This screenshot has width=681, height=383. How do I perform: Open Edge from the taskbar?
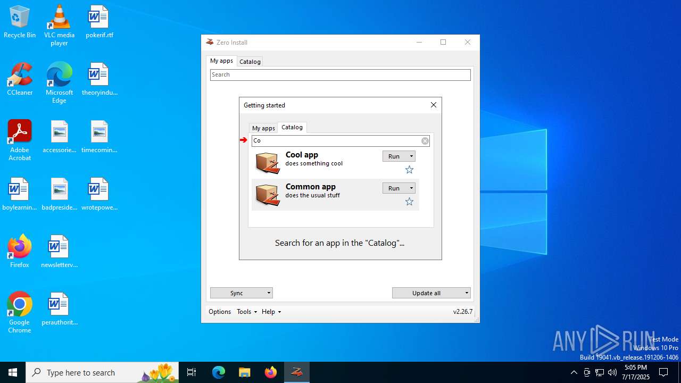(219, 372)
